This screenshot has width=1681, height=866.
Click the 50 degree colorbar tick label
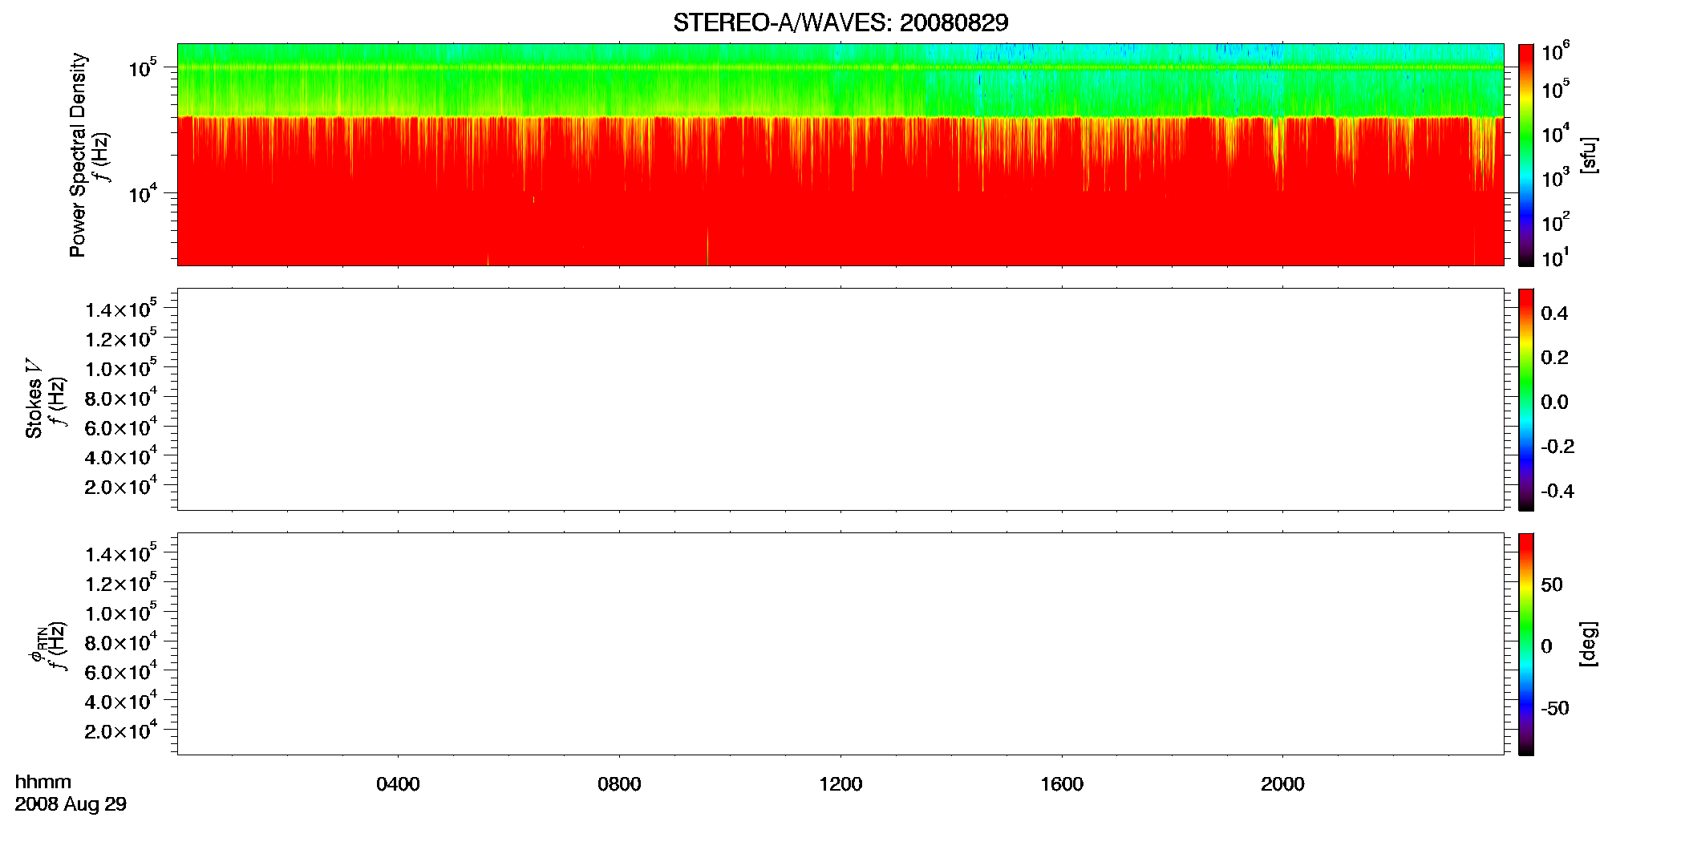click(x=1552, y=585)
